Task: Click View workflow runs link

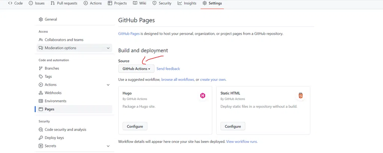Action: [x=242, y=141]
